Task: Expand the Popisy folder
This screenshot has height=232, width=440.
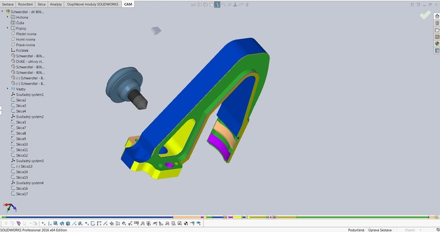Action: tap(8, 28)
